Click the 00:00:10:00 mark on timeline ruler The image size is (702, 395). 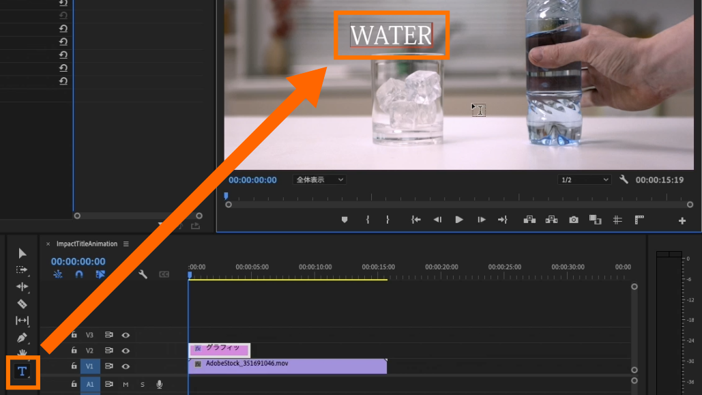coord(315,267)
